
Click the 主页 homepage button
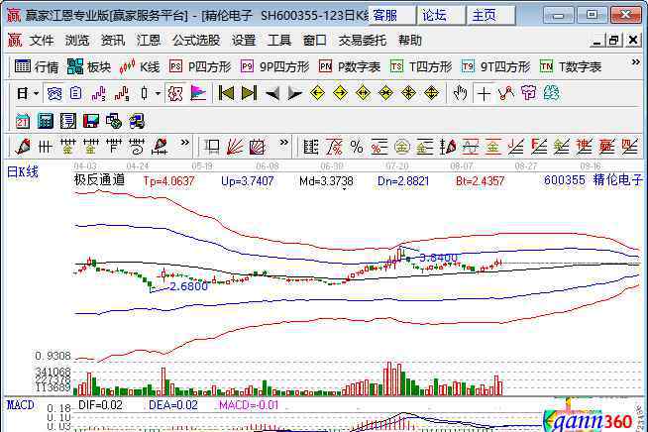490,15
